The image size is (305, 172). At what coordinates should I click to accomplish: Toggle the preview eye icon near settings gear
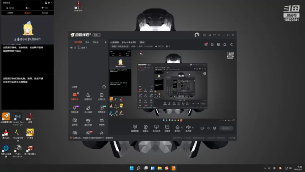pyautogui.click(x=209, y=128)
